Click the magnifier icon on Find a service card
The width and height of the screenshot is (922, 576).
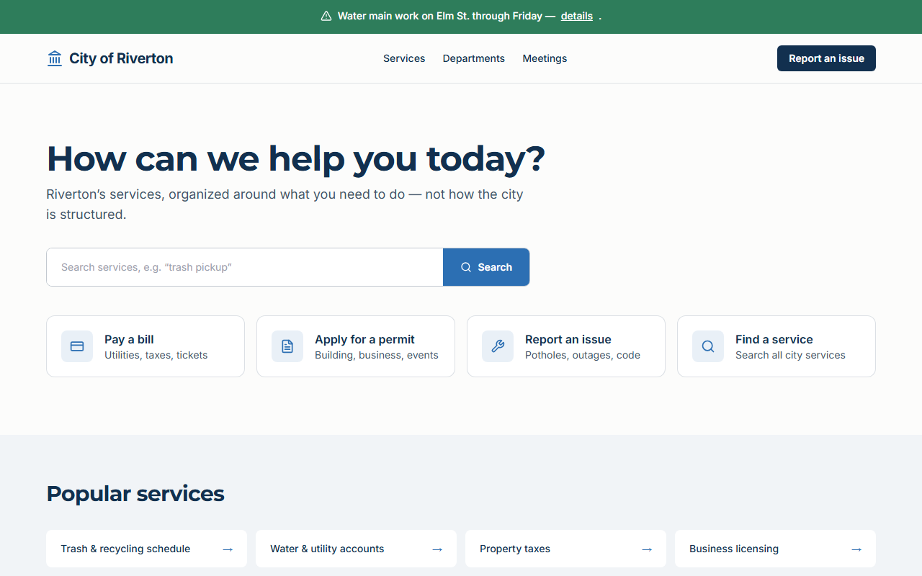708,346
